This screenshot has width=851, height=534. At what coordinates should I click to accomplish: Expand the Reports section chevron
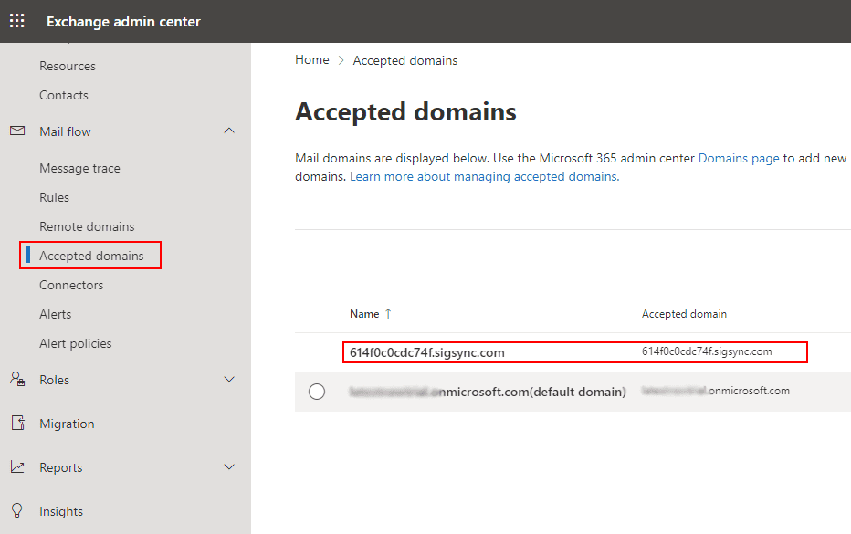click(x=229, y=467)
